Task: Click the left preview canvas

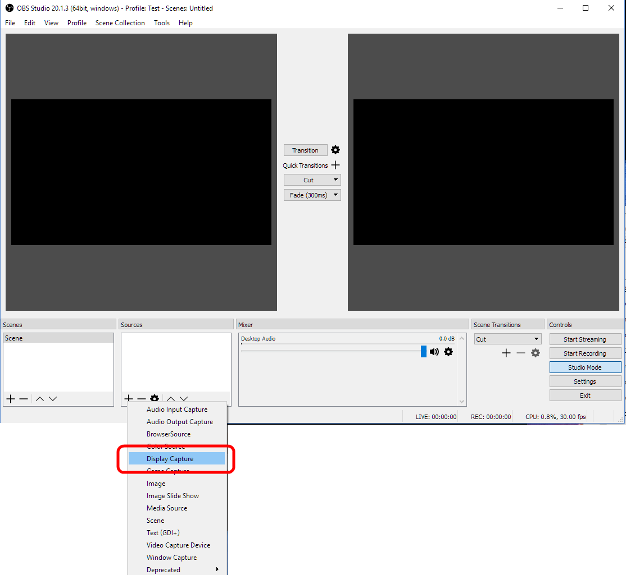Action: pyautogui.click(x=142, y=172)
